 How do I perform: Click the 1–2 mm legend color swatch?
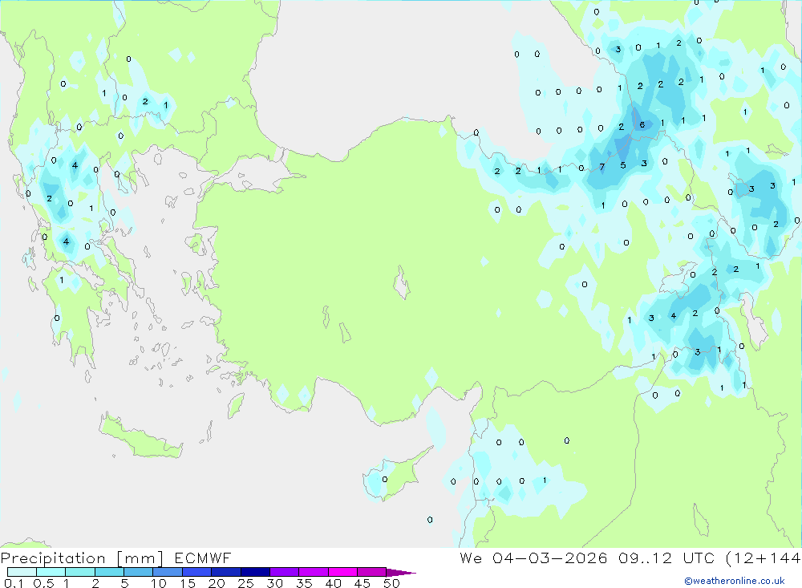(80, 572)
